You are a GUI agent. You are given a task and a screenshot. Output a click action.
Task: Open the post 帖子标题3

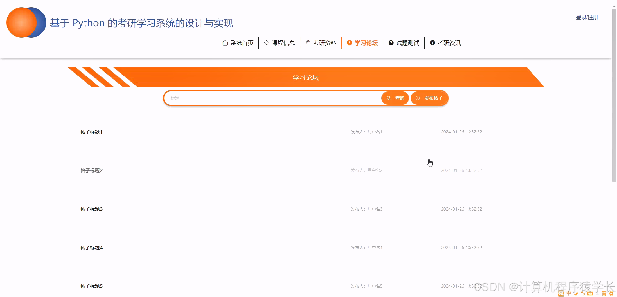click(92, 209)
